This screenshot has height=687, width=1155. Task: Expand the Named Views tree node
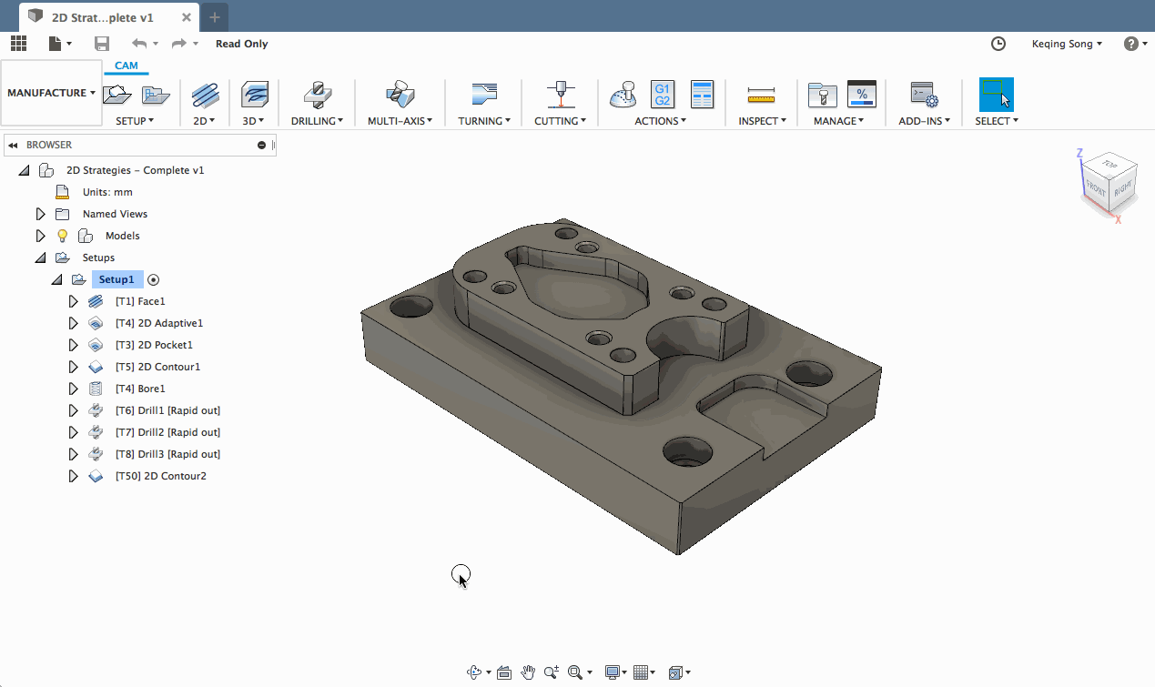[x=40, y=214]
